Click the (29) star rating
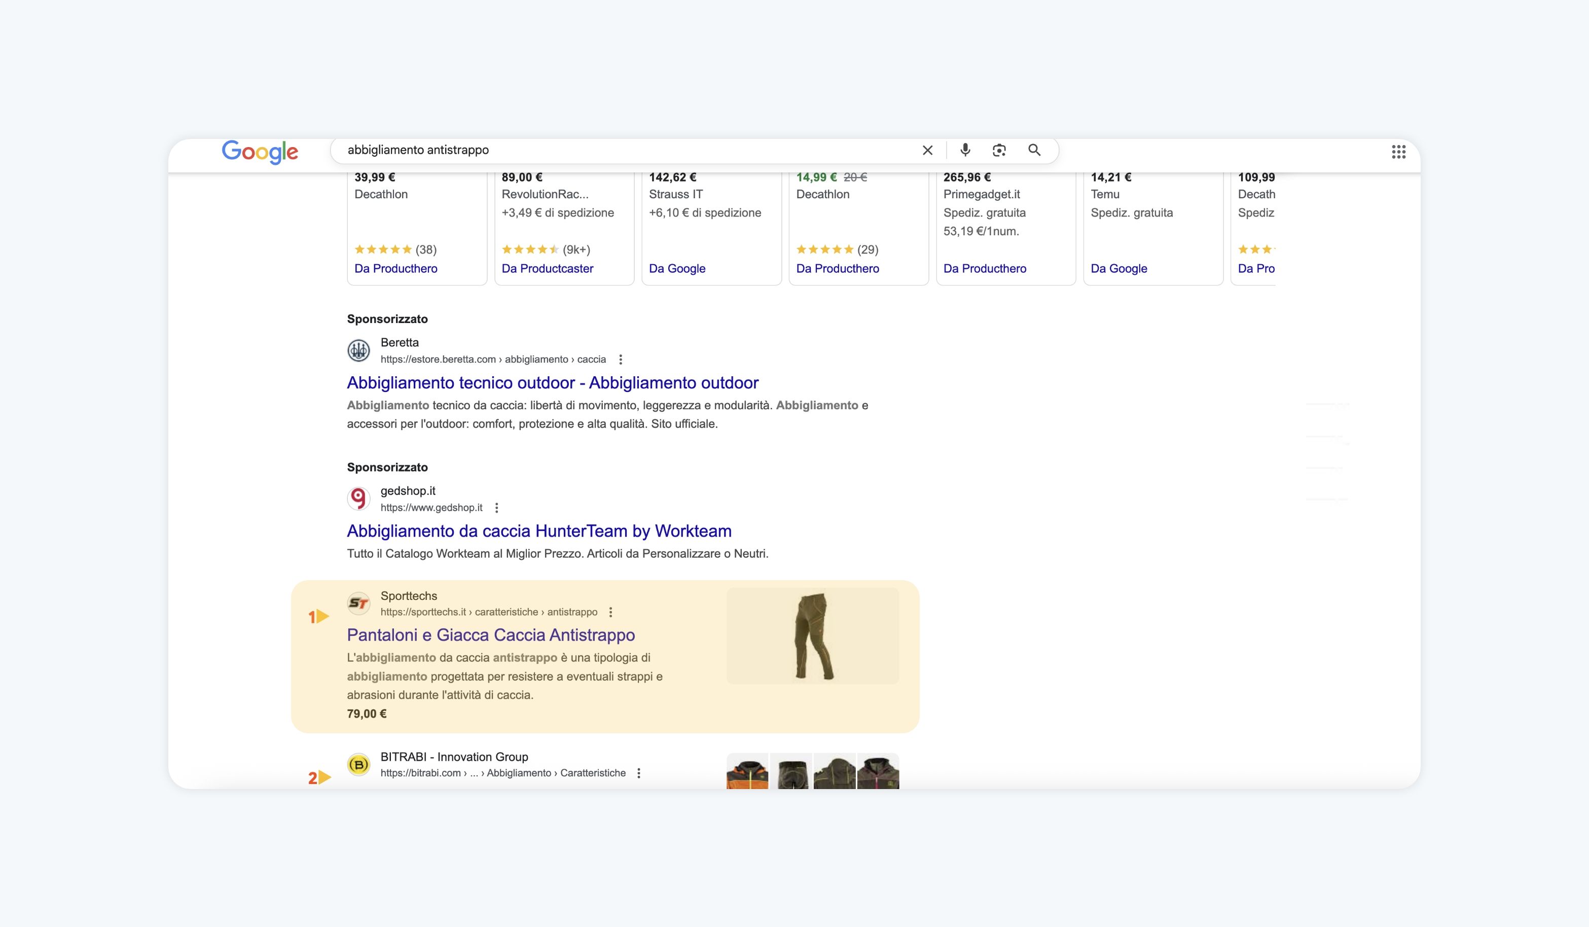 838,249
